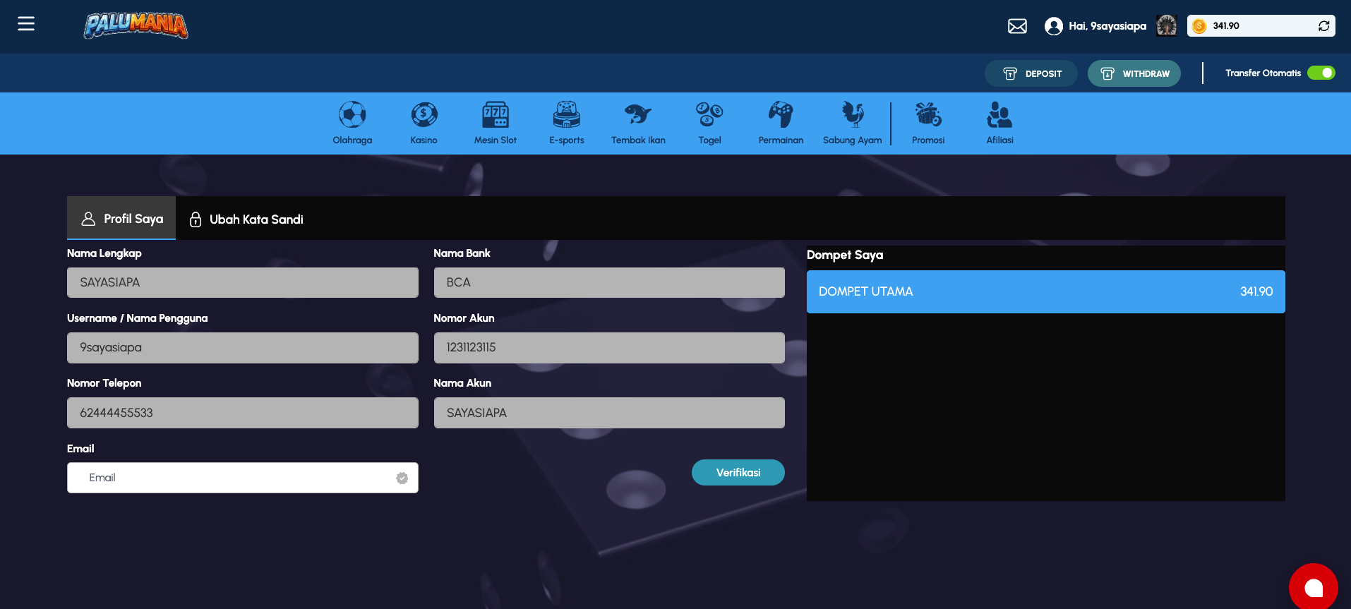Click the Verifikasi button
The image size is (1351, 609).
click(x=738, y=473)
